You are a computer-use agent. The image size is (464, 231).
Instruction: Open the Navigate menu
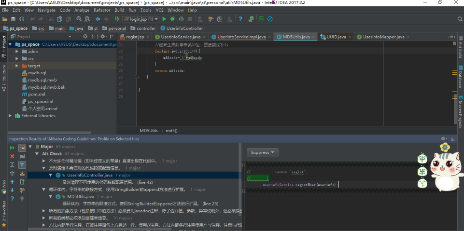(x=47, y=10)
